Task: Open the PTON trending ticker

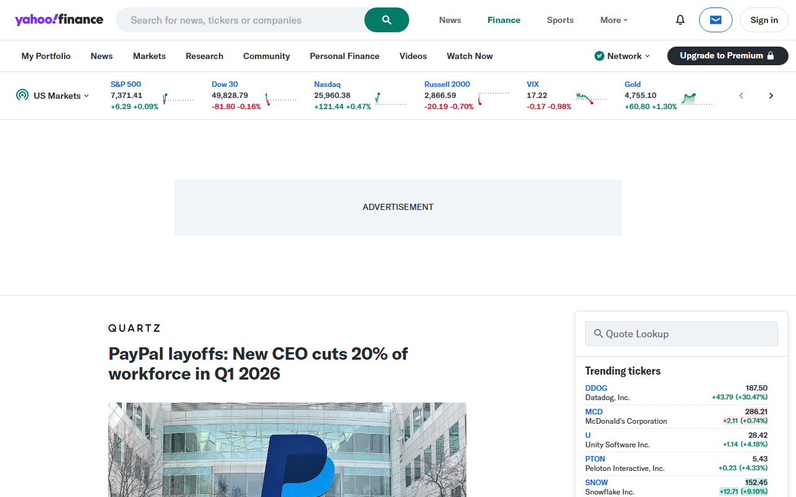Action: 595,458
